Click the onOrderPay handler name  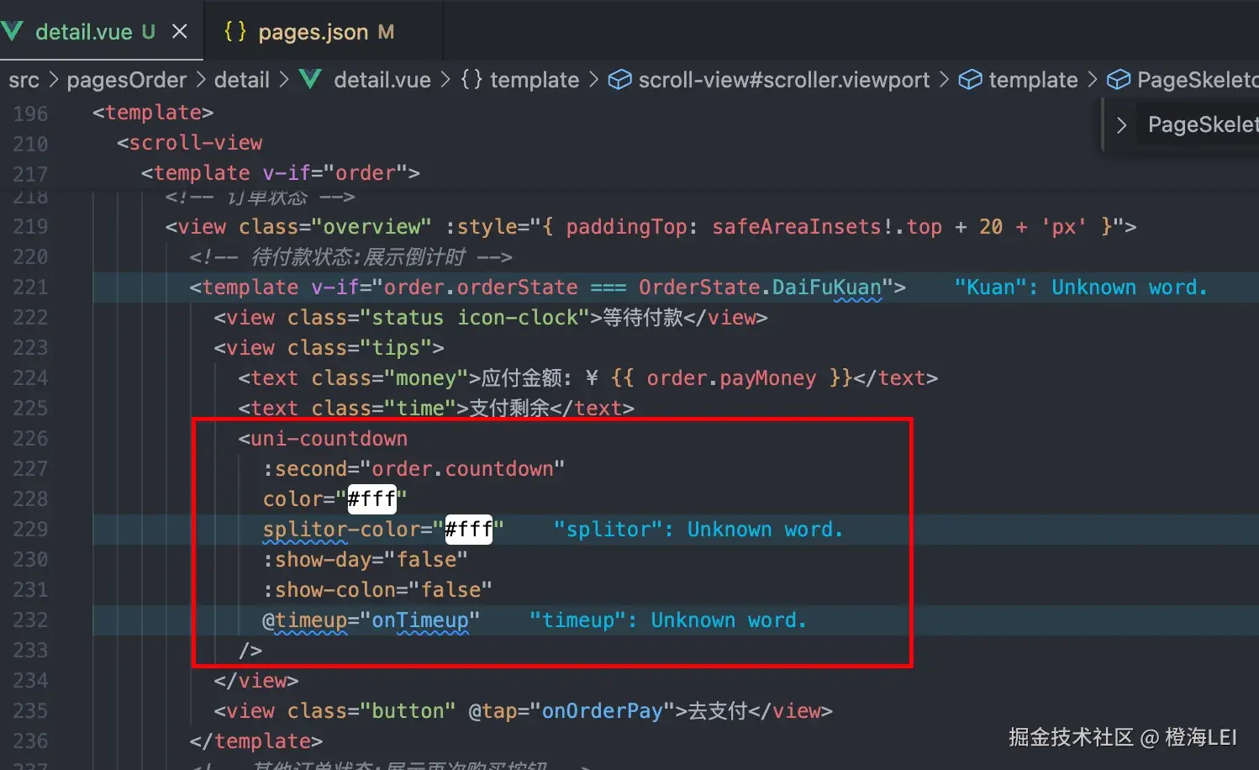[x=603, y=711]
